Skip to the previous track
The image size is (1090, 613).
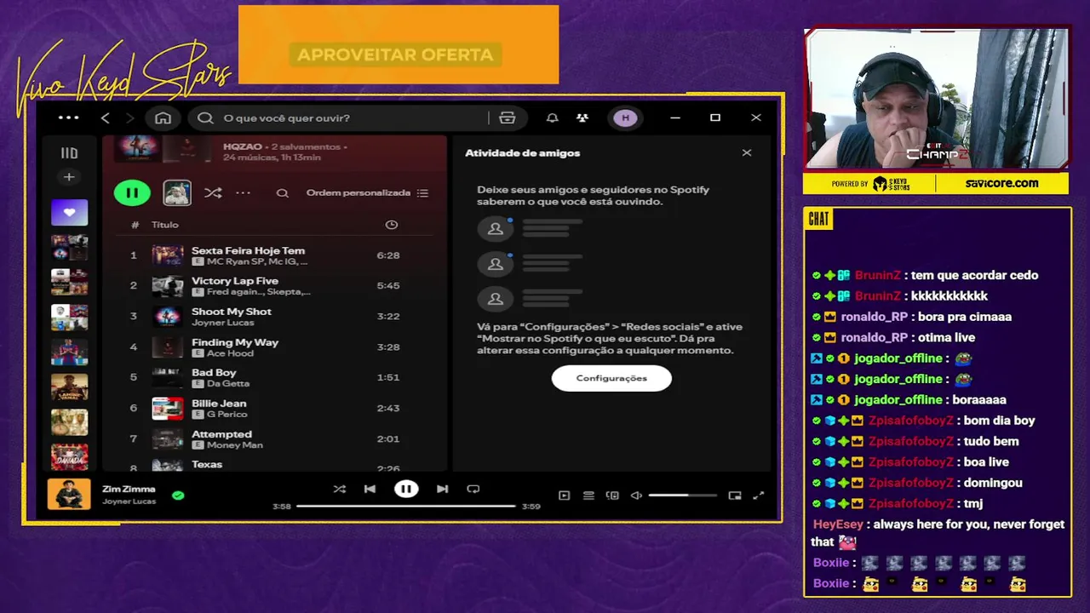(370, 489)
